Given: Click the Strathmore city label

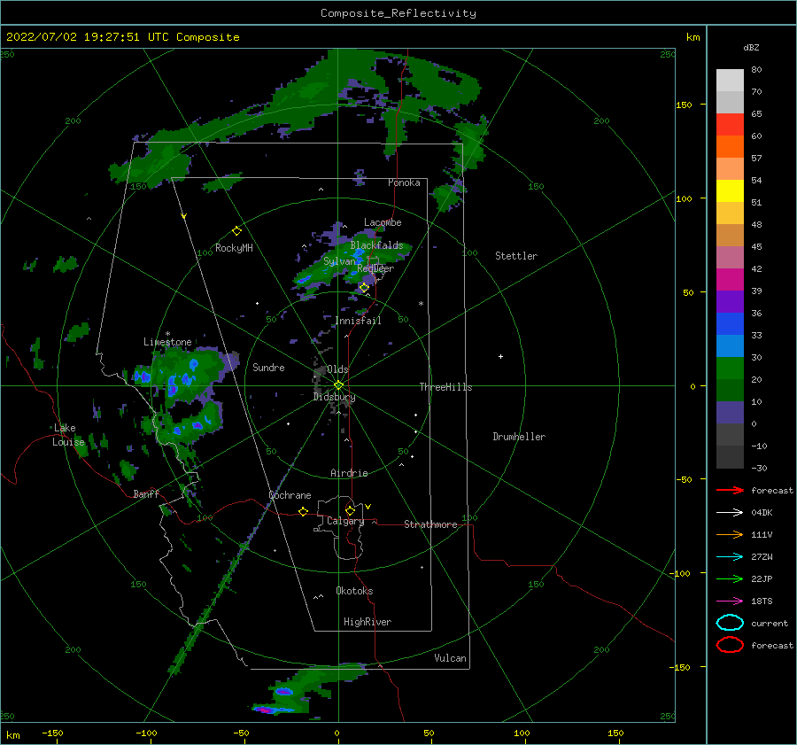Looking at the screenshot, I should (x=430, y=524).
